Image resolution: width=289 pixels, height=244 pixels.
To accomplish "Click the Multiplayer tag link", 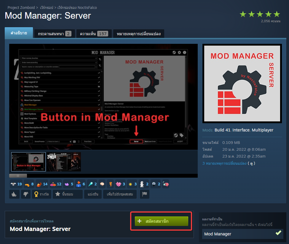I will click(x=262, y=130).
